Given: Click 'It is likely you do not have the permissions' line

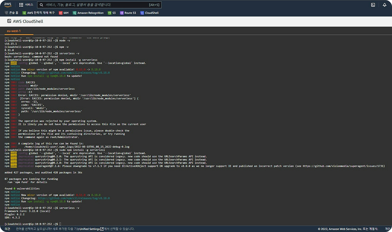Looking at the screenshot, I should pyautogui.click(x=82, y=124).
